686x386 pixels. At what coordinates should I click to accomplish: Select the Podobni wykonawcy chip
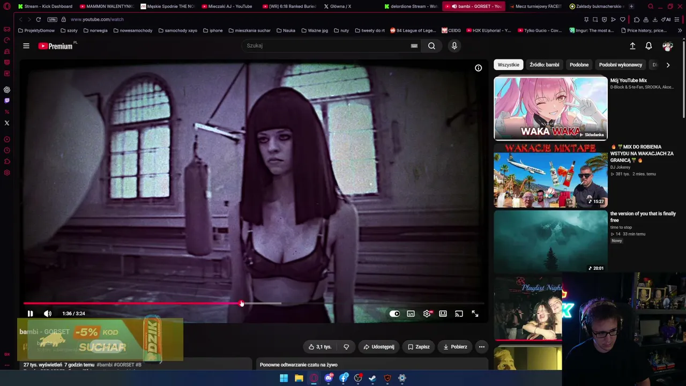[x=620, y=65]
